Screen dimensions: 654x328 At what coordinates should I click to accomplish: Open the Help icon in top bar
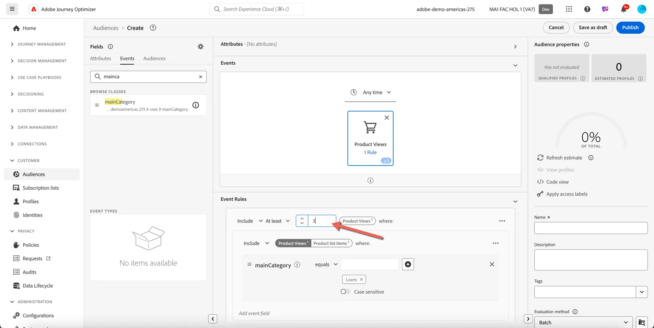tap(587, 9)
